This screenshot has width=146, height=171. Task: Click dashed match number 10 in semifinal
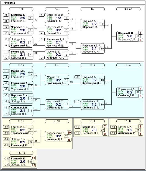click(x=102, y=48)
